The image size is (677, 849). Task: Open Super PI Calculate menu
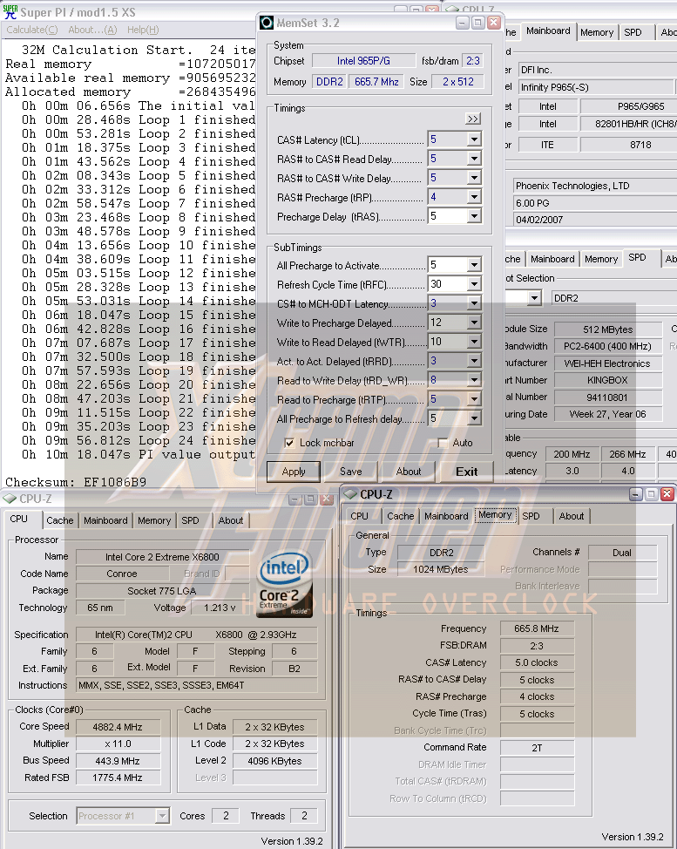(32, 30)
